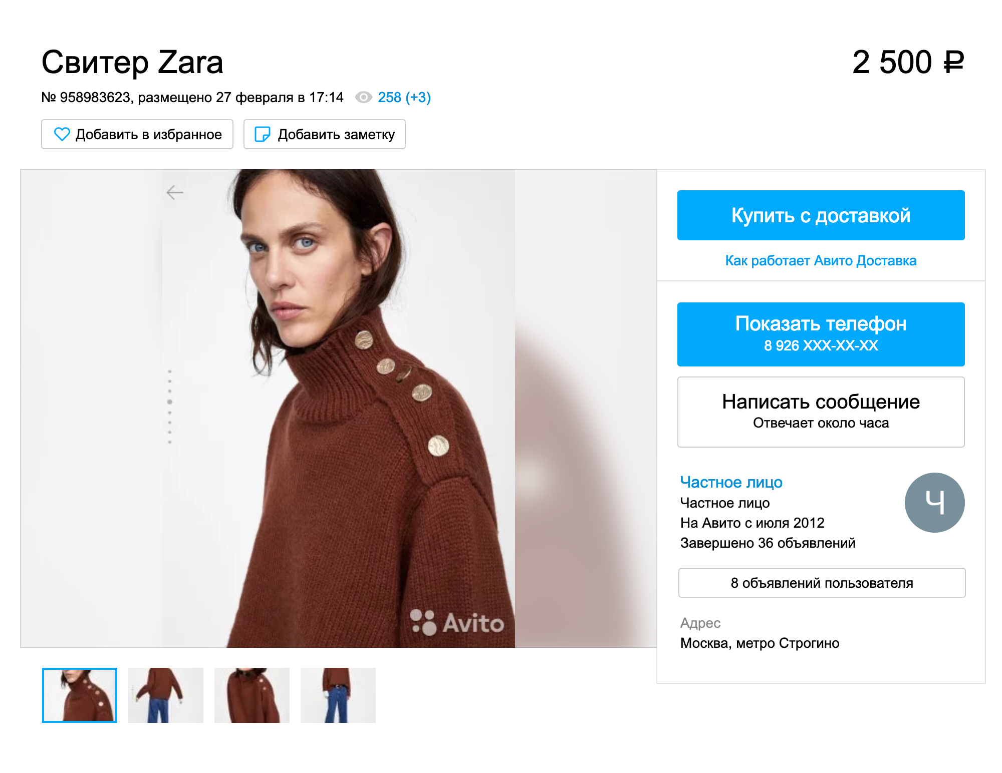Open the seller avatar with letter Ч
1002x773 pixels.
(934, 502)
